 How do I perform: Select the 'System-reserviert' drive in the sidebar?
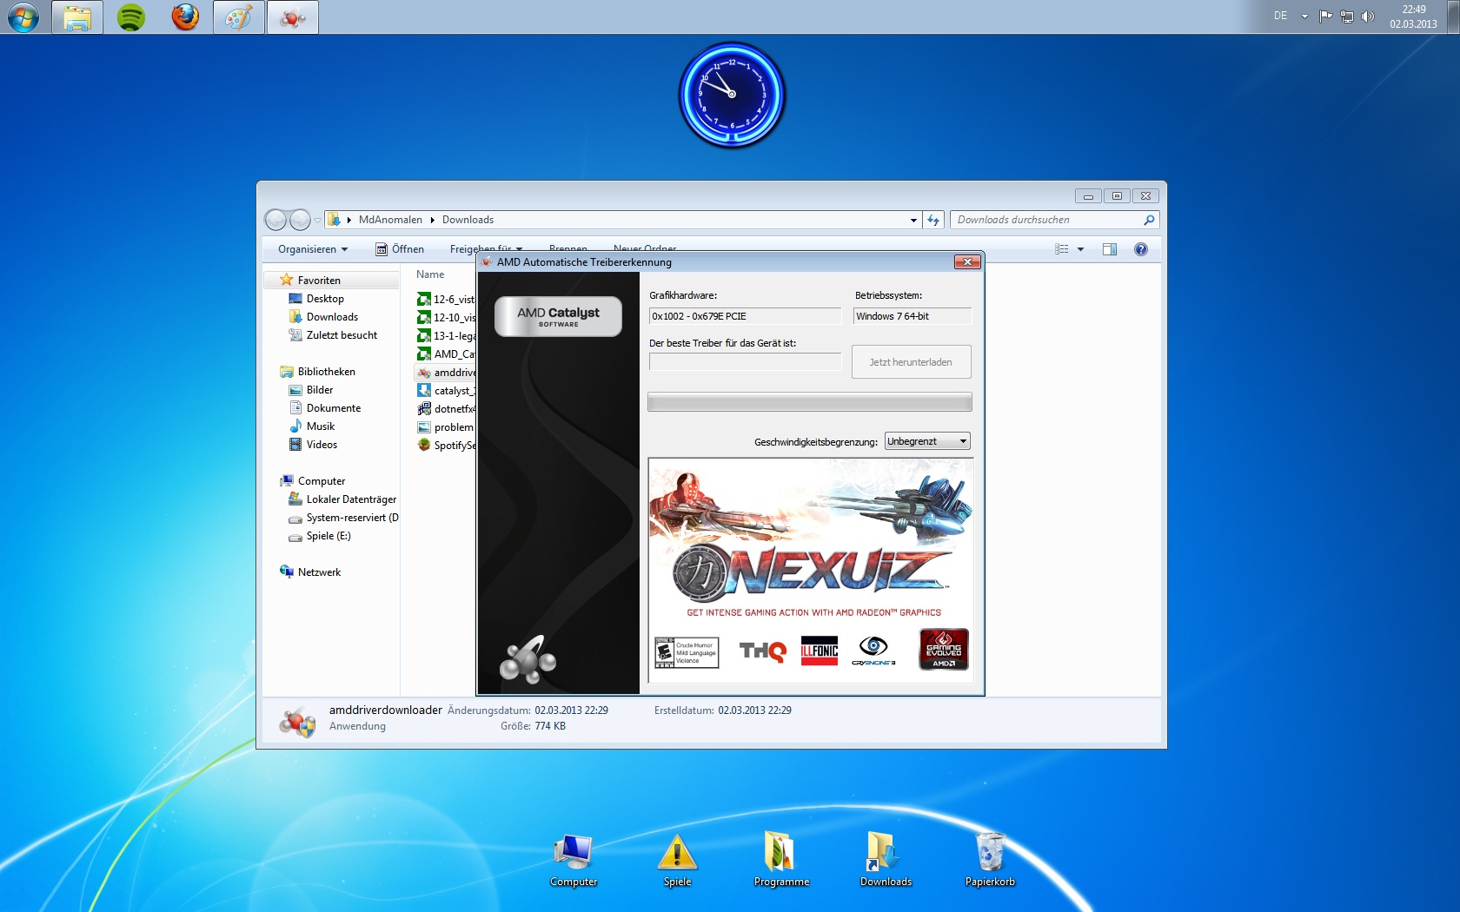(x=352, y=518)
